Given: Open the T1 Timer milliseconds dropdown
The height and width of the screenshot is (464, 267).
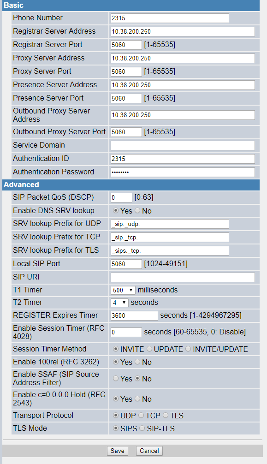Looking at the screenshot, I should [123, 290].
